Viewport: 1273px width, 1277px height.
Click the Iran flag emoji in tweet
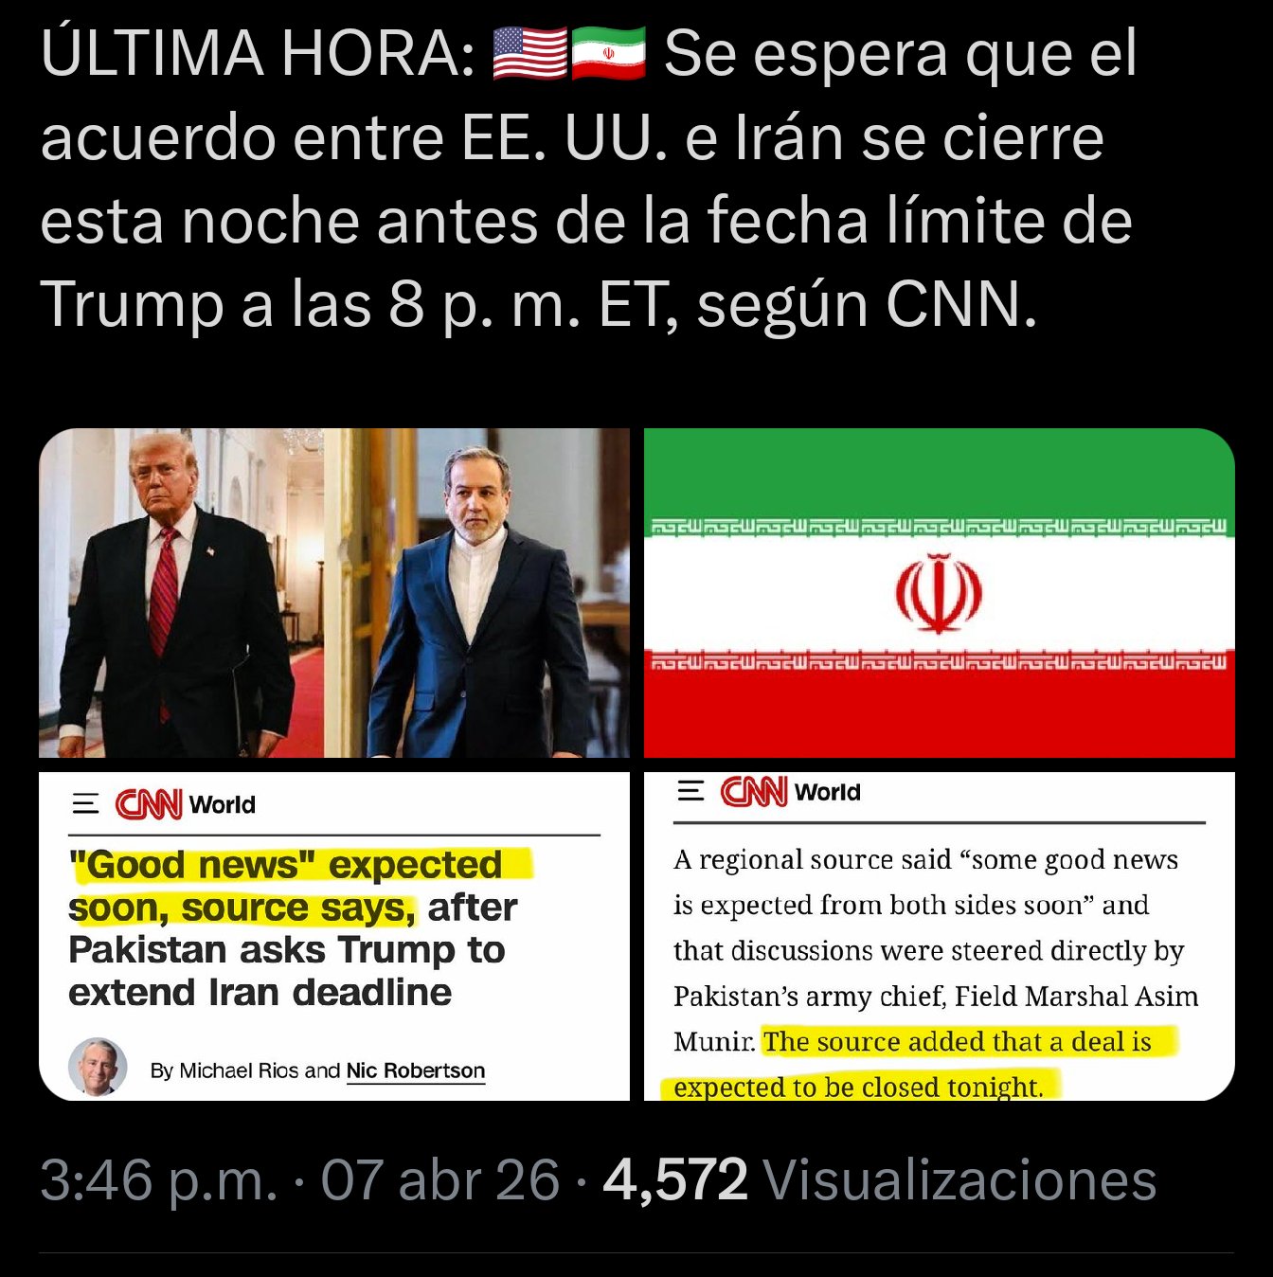coord(608,53)
